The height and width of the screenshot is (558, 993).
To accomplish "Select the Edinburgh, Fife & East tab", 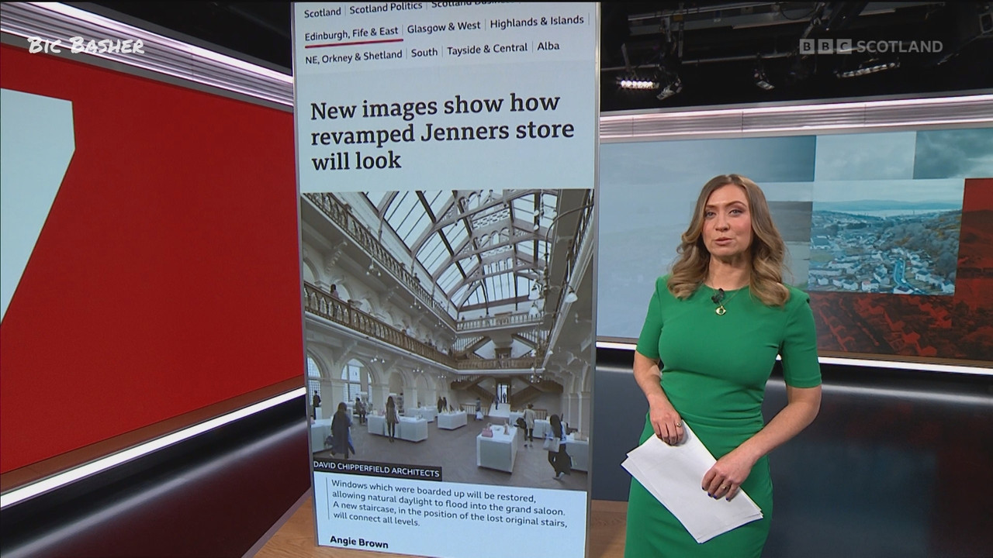I will pos(351,34).
